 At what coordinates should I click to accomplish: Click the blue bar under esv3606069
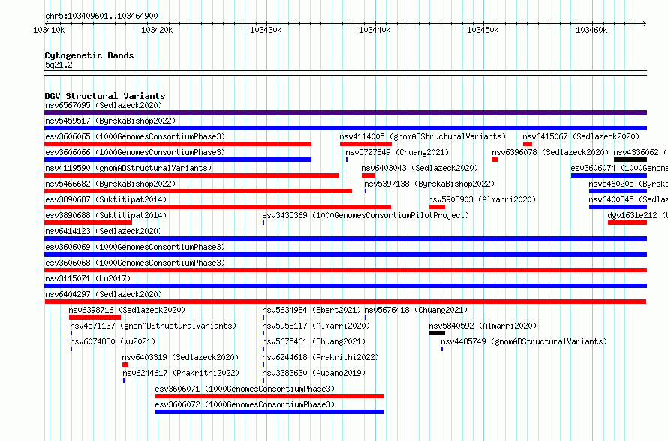point(345,254)
